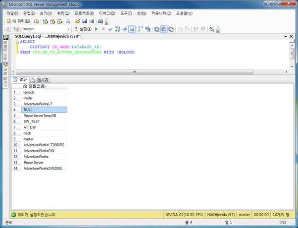This screenshot has height=228, width=298.
Task: Click the print icon in the toolbar
Action: 92,21
